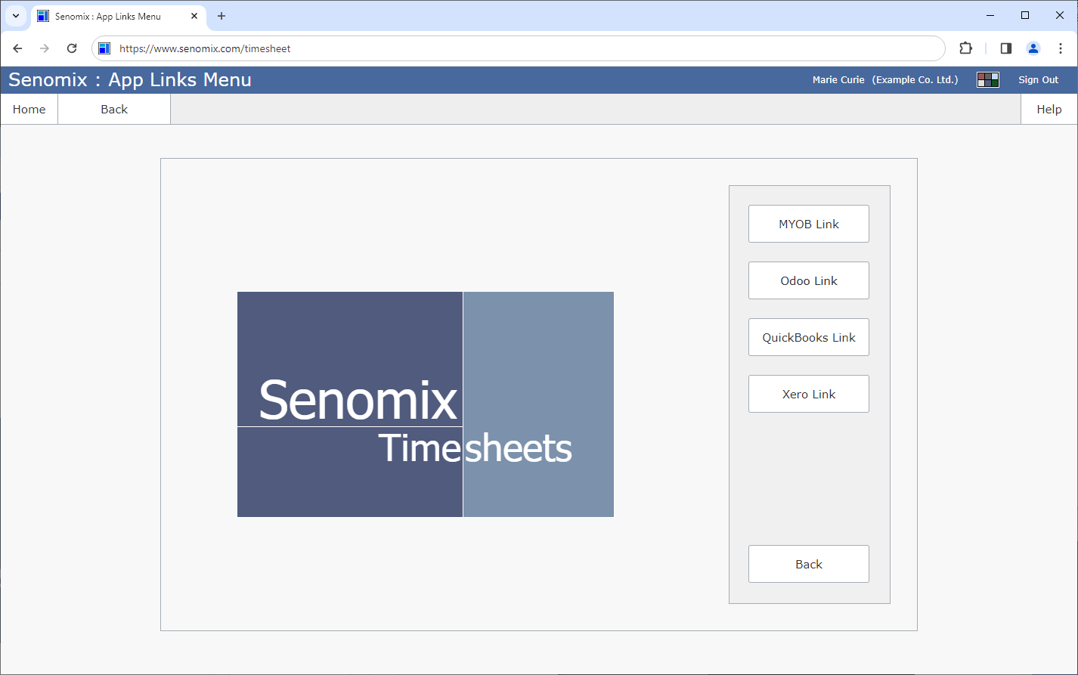
Task: Open the Xero Link page
Action: [808, 394]
